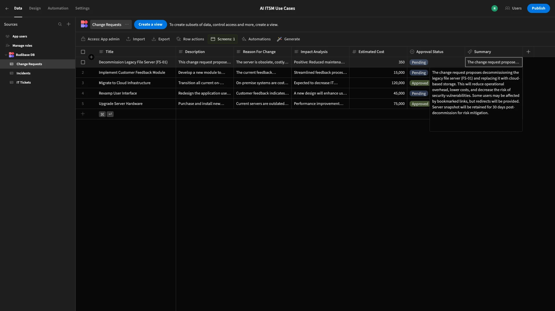Add a new source with plus icon
The image size is (555, 311).
(69, 24)
